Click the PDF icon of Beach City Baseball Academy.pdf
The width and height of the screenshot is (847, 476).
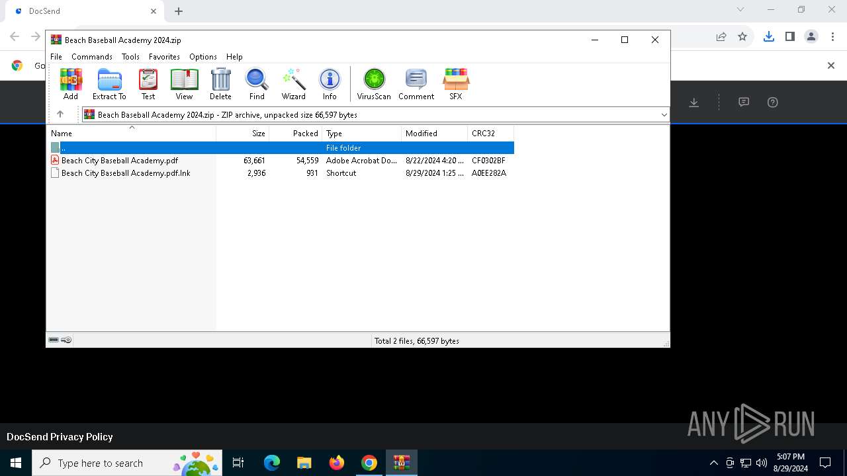(56, 160)
